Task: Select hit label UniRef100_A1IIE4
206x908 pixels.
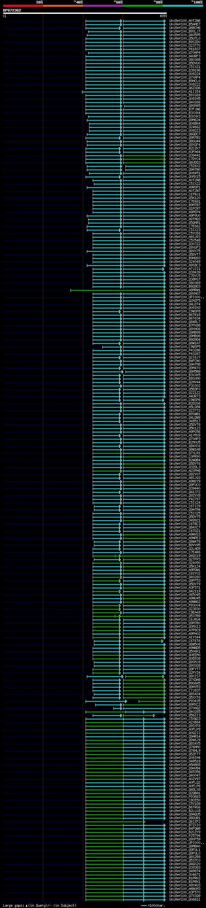Action: pyautogui.click(x=185, y=92)
